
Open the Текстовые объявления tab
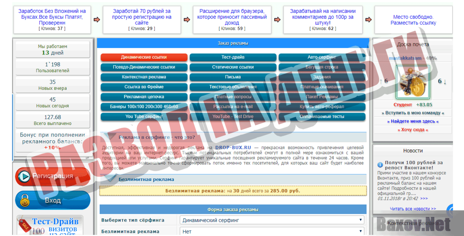[x=233, y=87]
